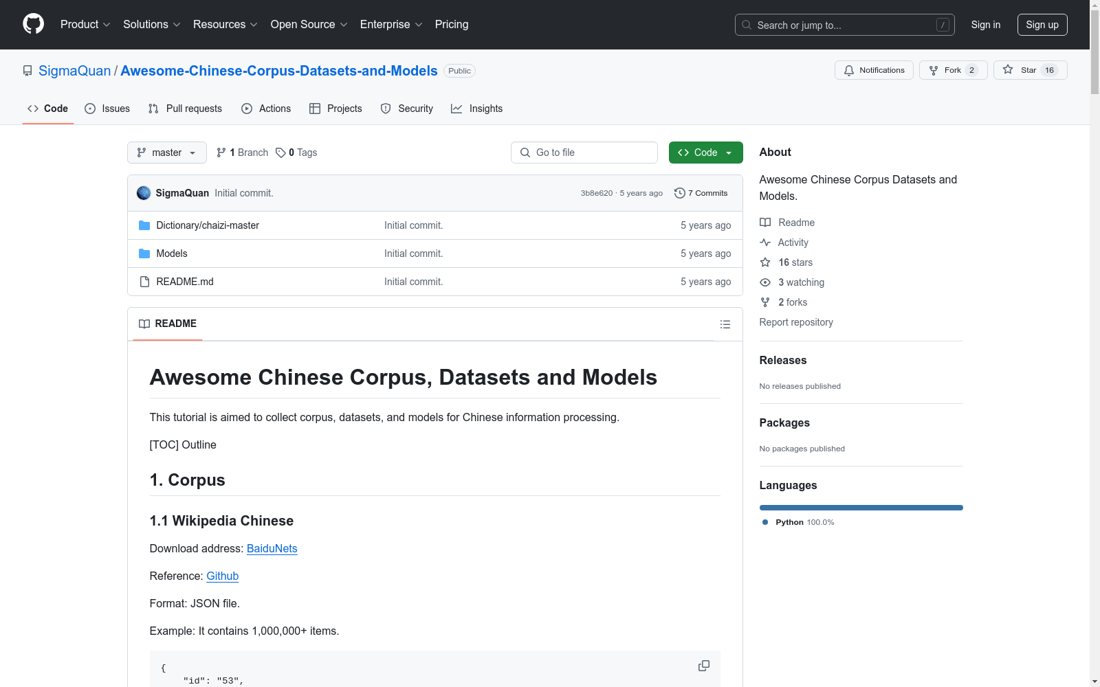
Task: Switch to the Insights tab
Action: tap(477, 109)
